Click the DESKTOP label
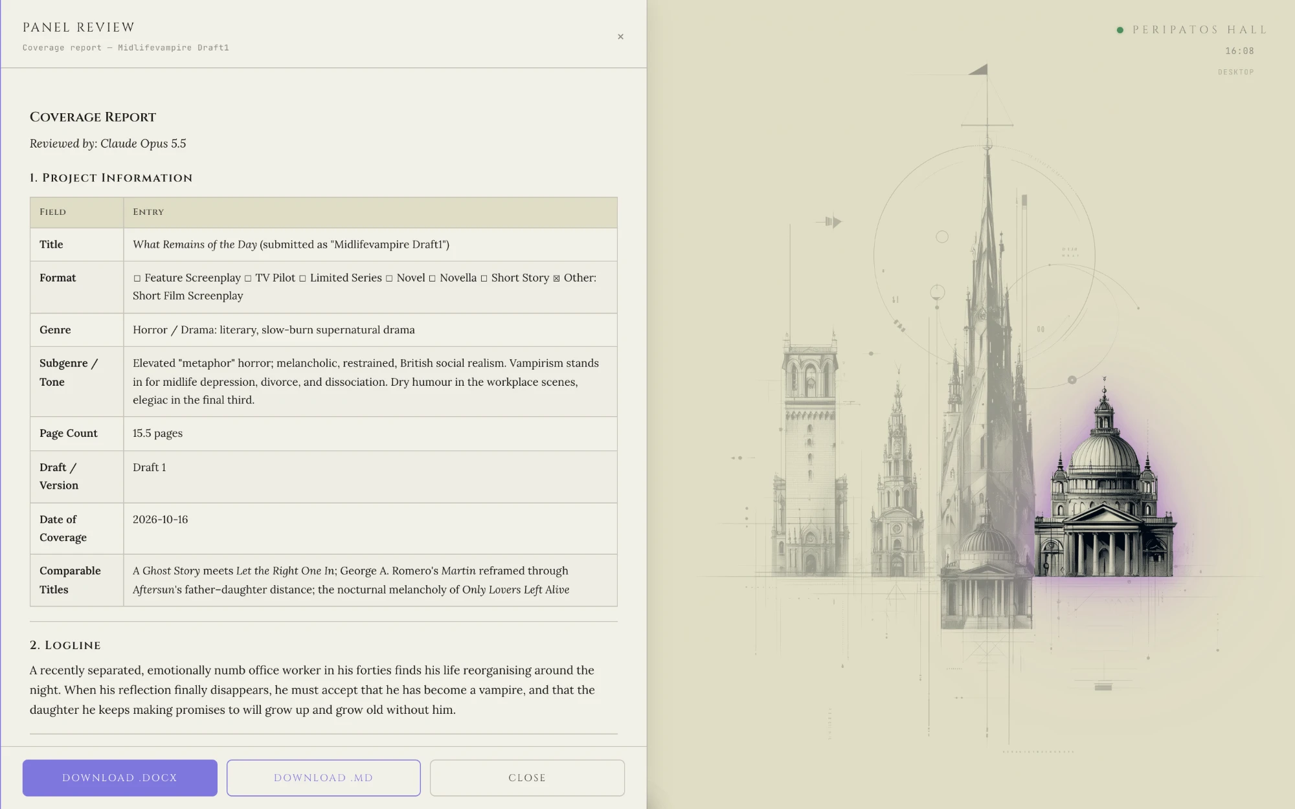Viewport: 1295px width, 809px height. [x=1235, y=72]
